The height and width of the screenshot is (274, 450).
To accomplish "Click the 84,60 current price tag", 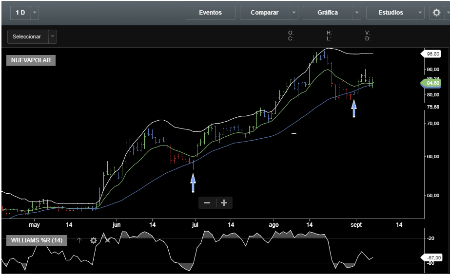I will click(432, 83).
